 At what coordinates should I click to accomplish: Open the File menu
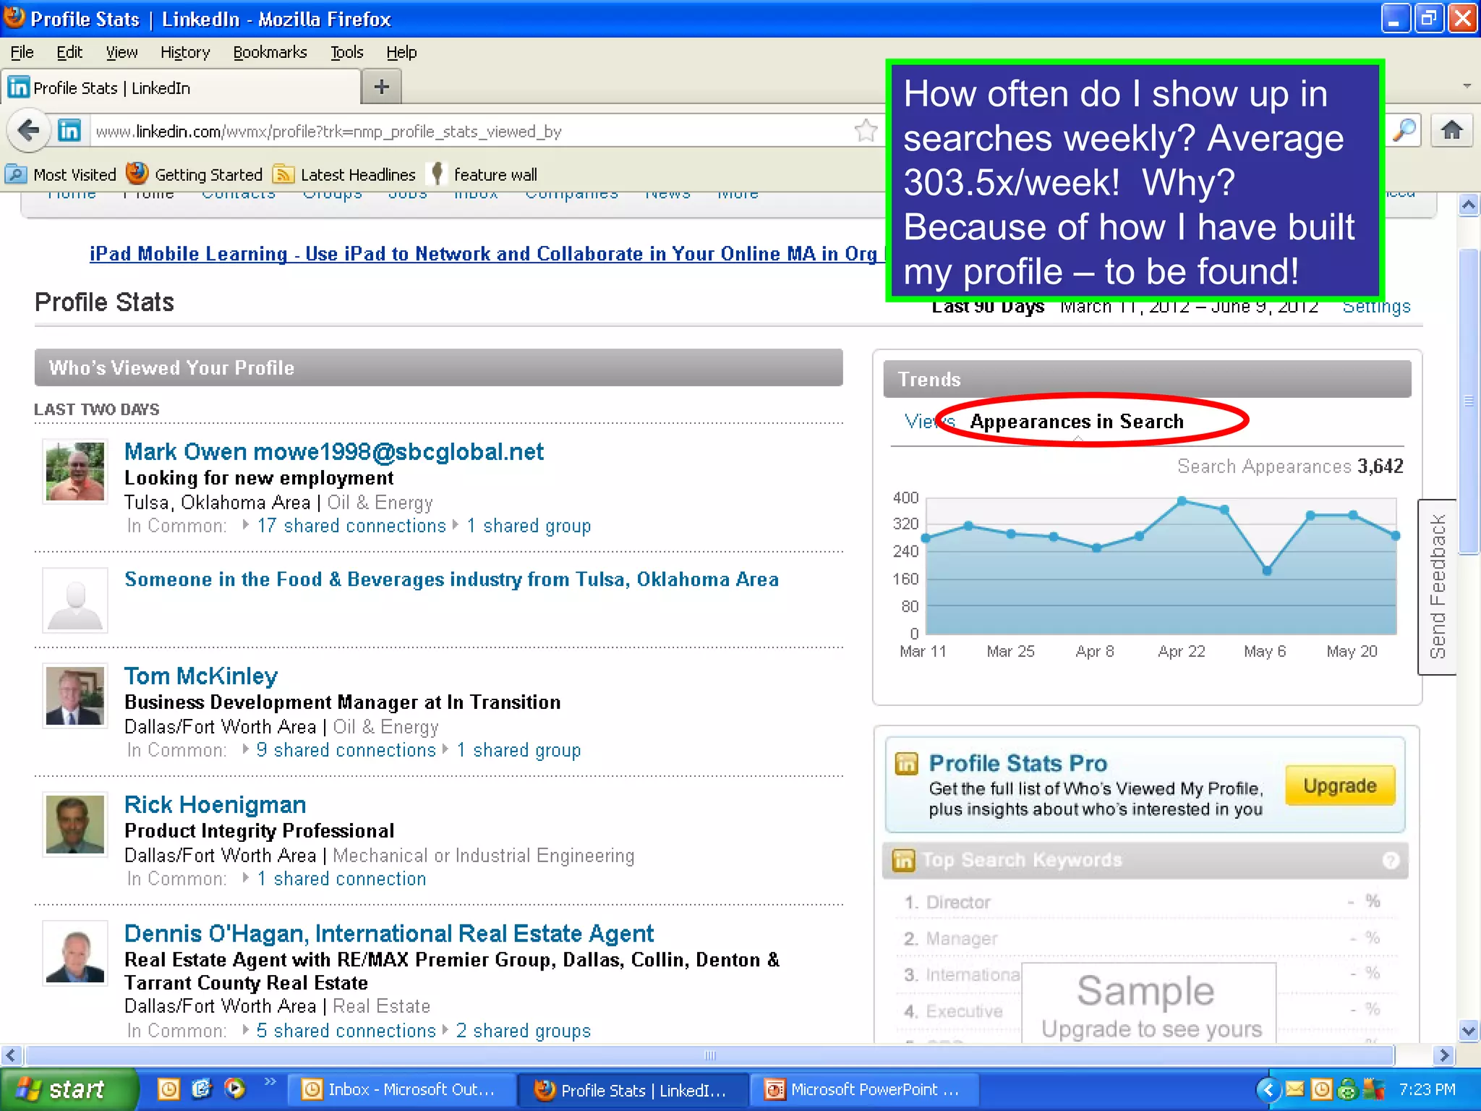tap(22, 52)
